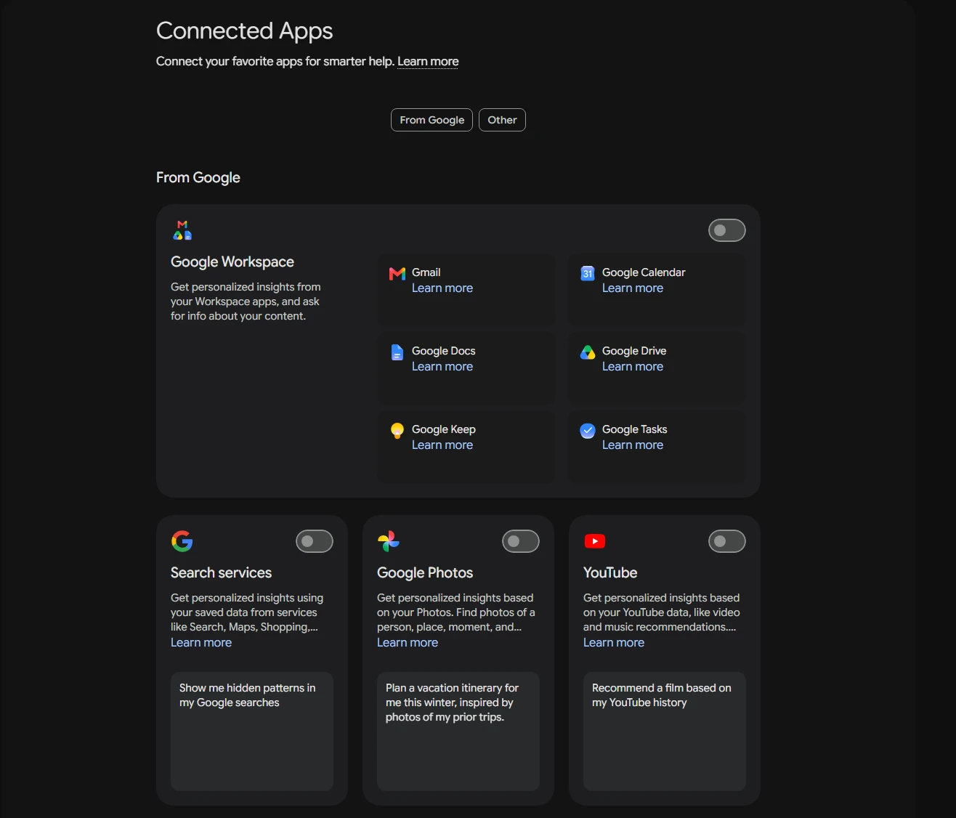Select the Other filter chip
Image resolution: width=956 pixels, height=818 pixels.
(x=502, y=120)
